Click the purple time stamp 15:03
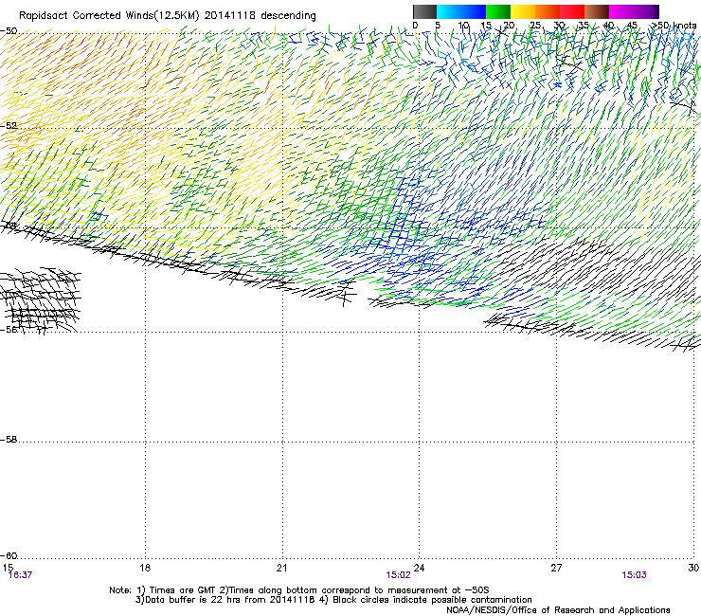This screenshot has width=701, height=616. [x=634, y=575]
